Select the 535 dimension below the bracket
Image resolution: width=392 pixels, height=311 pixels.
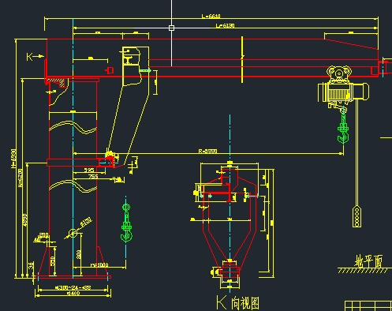pyautogui.click(x=89, y=170)
